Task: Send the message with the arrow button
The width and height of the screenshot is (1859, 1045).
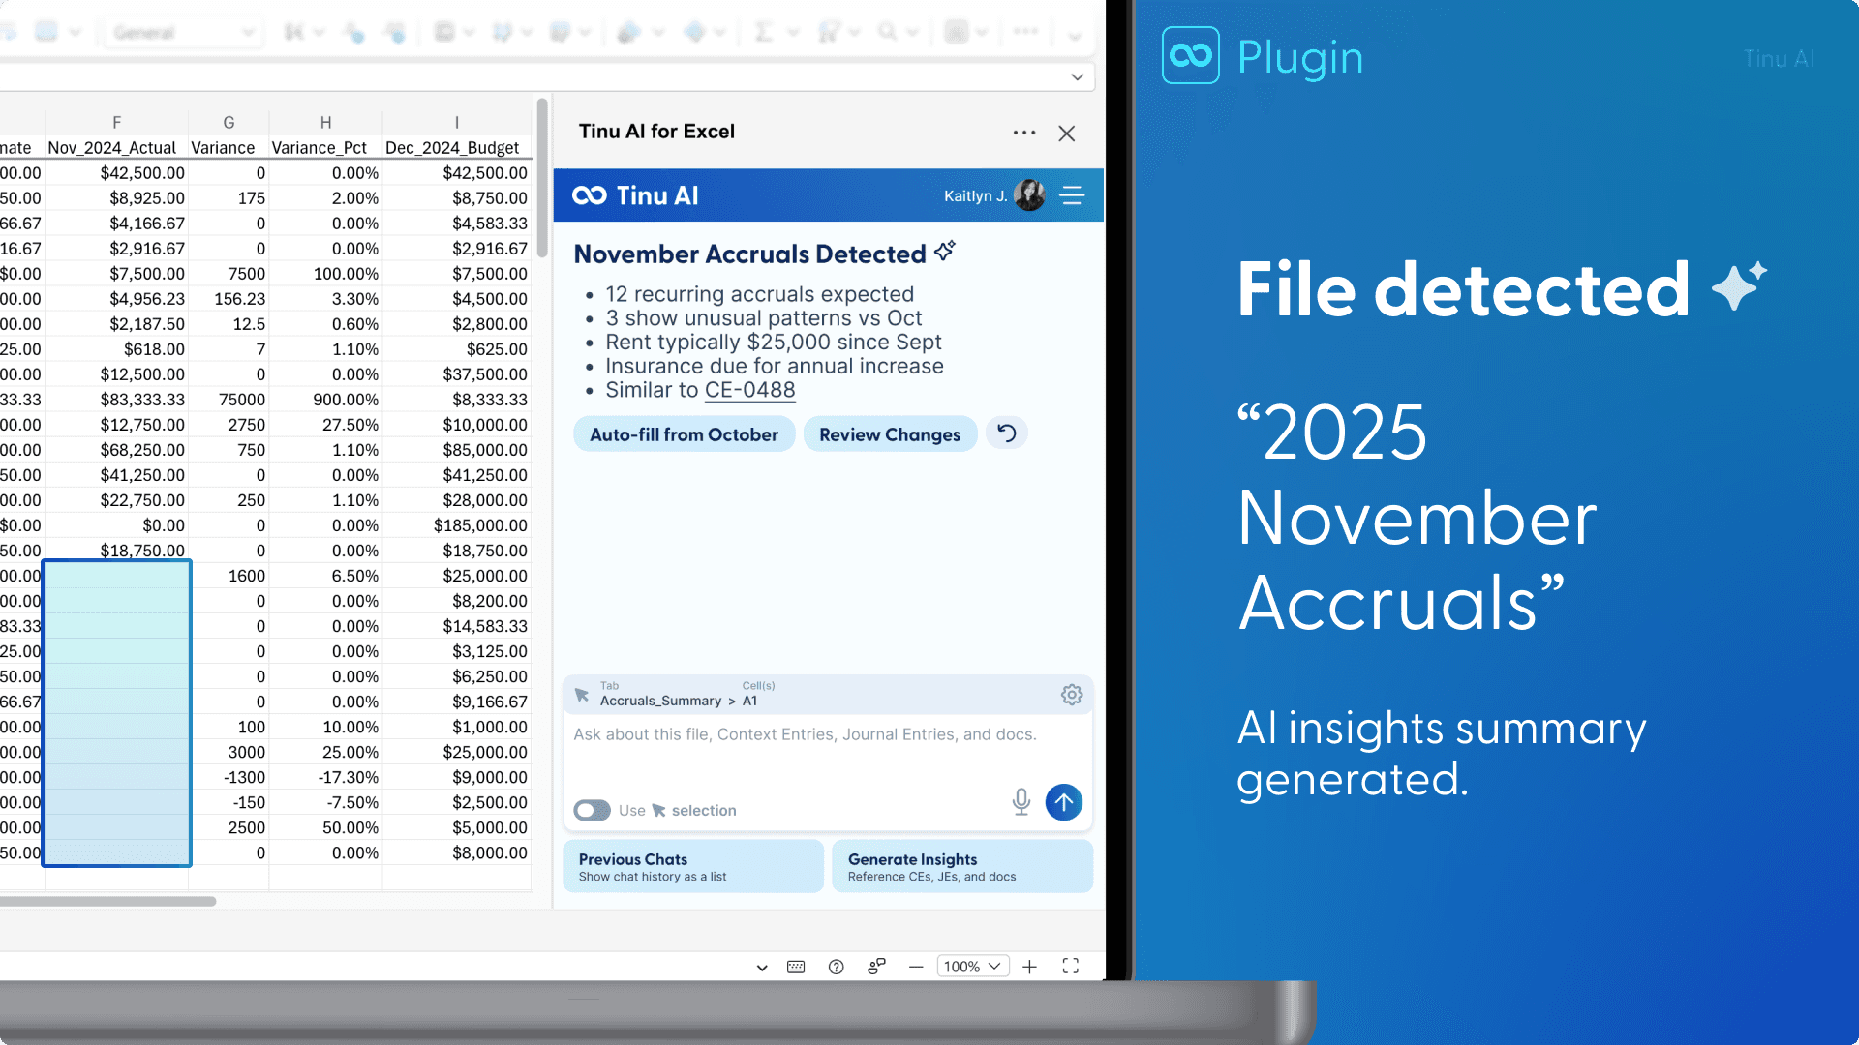Action: [x=1063, y=802]
